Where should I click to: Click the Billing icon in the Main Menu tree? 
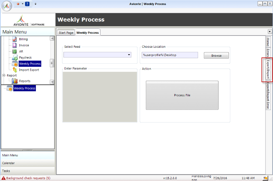click(15, 39)
